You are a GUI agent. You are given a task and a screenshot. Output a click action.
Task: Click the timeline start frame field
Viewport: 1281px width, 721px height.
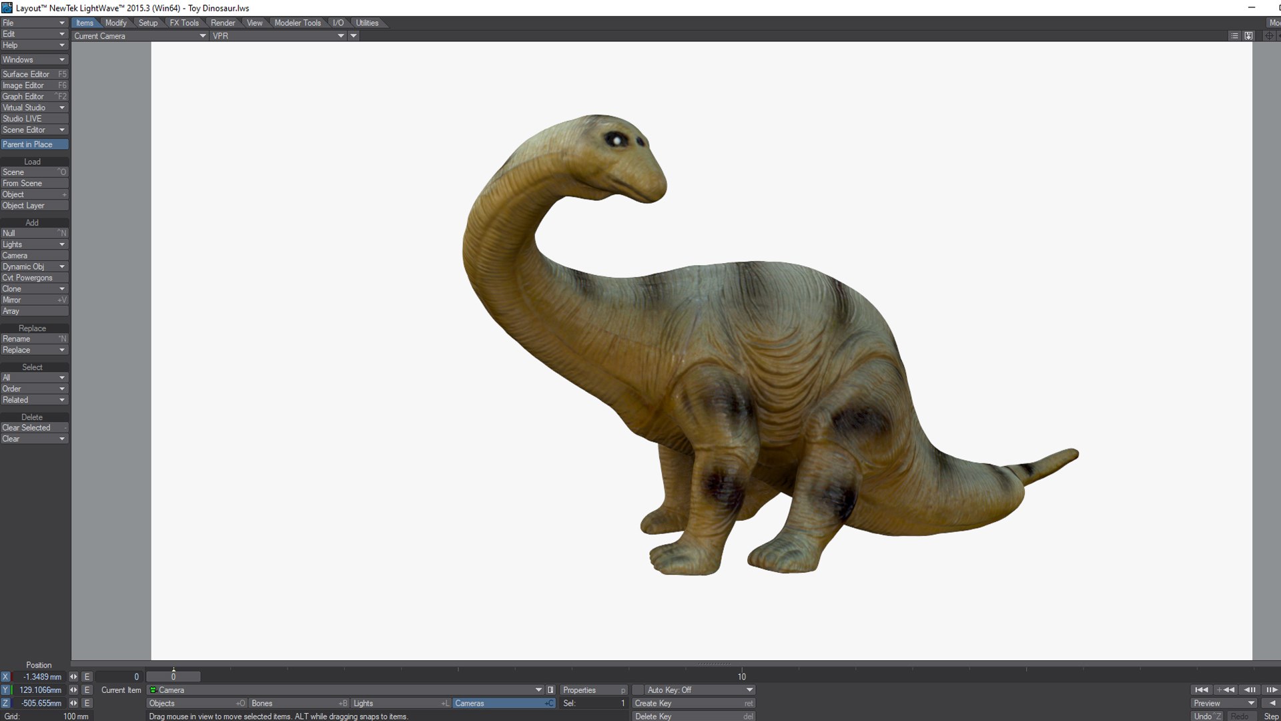(x=119, y=677)
